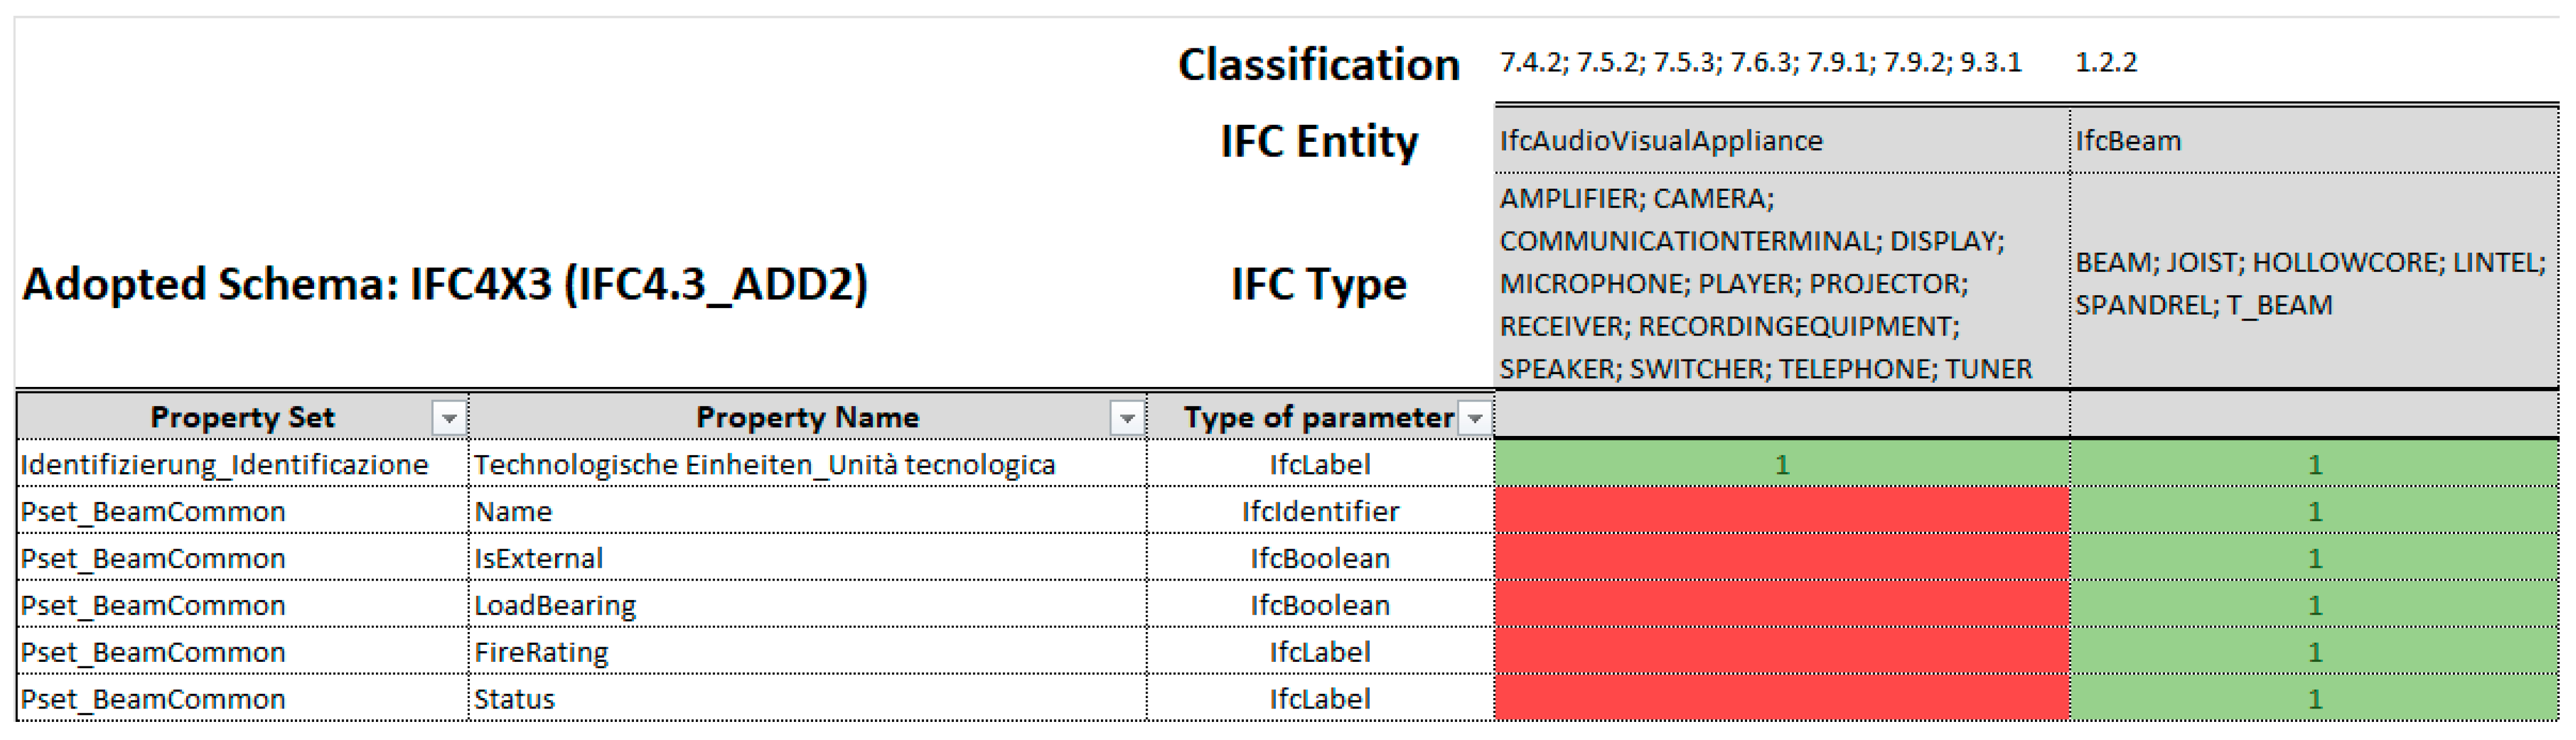
Task: Click the green IfcBeam cell for IsExternal
Action: 2314,558
